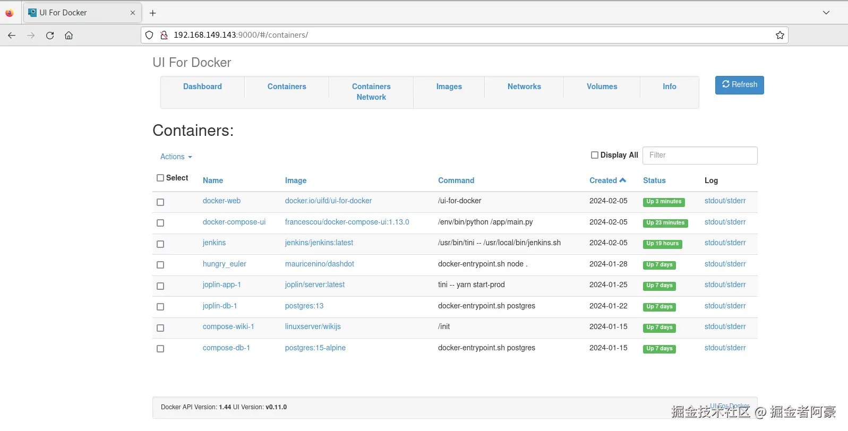Click the browser address bar URL
This screenshot has width=848, height=431.
[241, 35]
